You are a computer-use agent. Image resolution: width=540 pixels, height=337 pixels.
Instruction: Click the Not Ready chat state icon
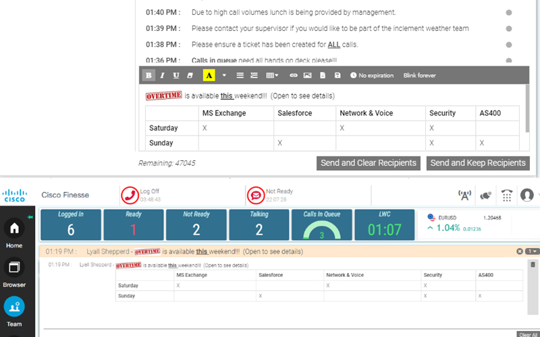[256, 195]
